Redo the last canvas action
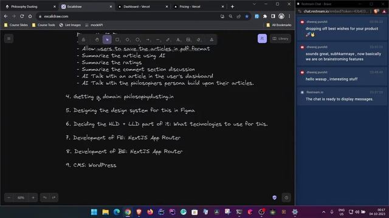Screen dimensions: 389x218 (x=53, y=197)
